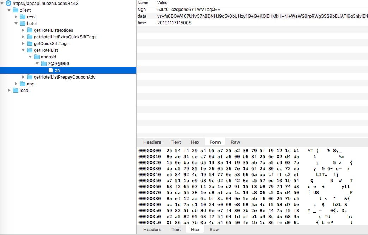Collapse the hotel folder triangle
Screen dimensions: 368x235
click(x=16, y=24)
